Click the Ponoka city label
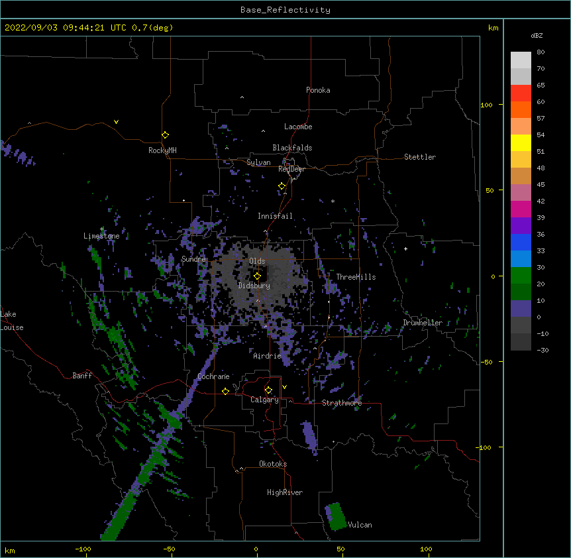Image resolution: width=571 pixels, height=558 pixels. (318, 90)
